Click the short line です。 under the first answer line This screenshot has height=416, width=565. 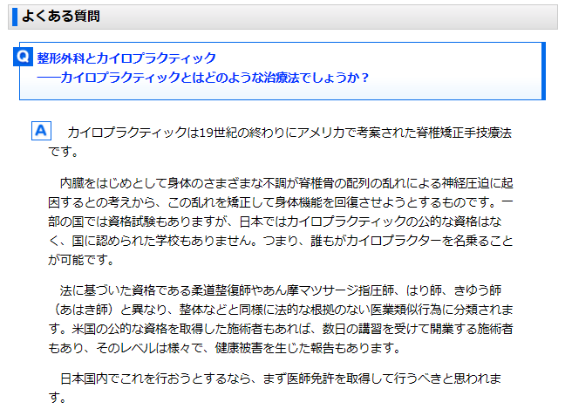click(x=64, y=152)
